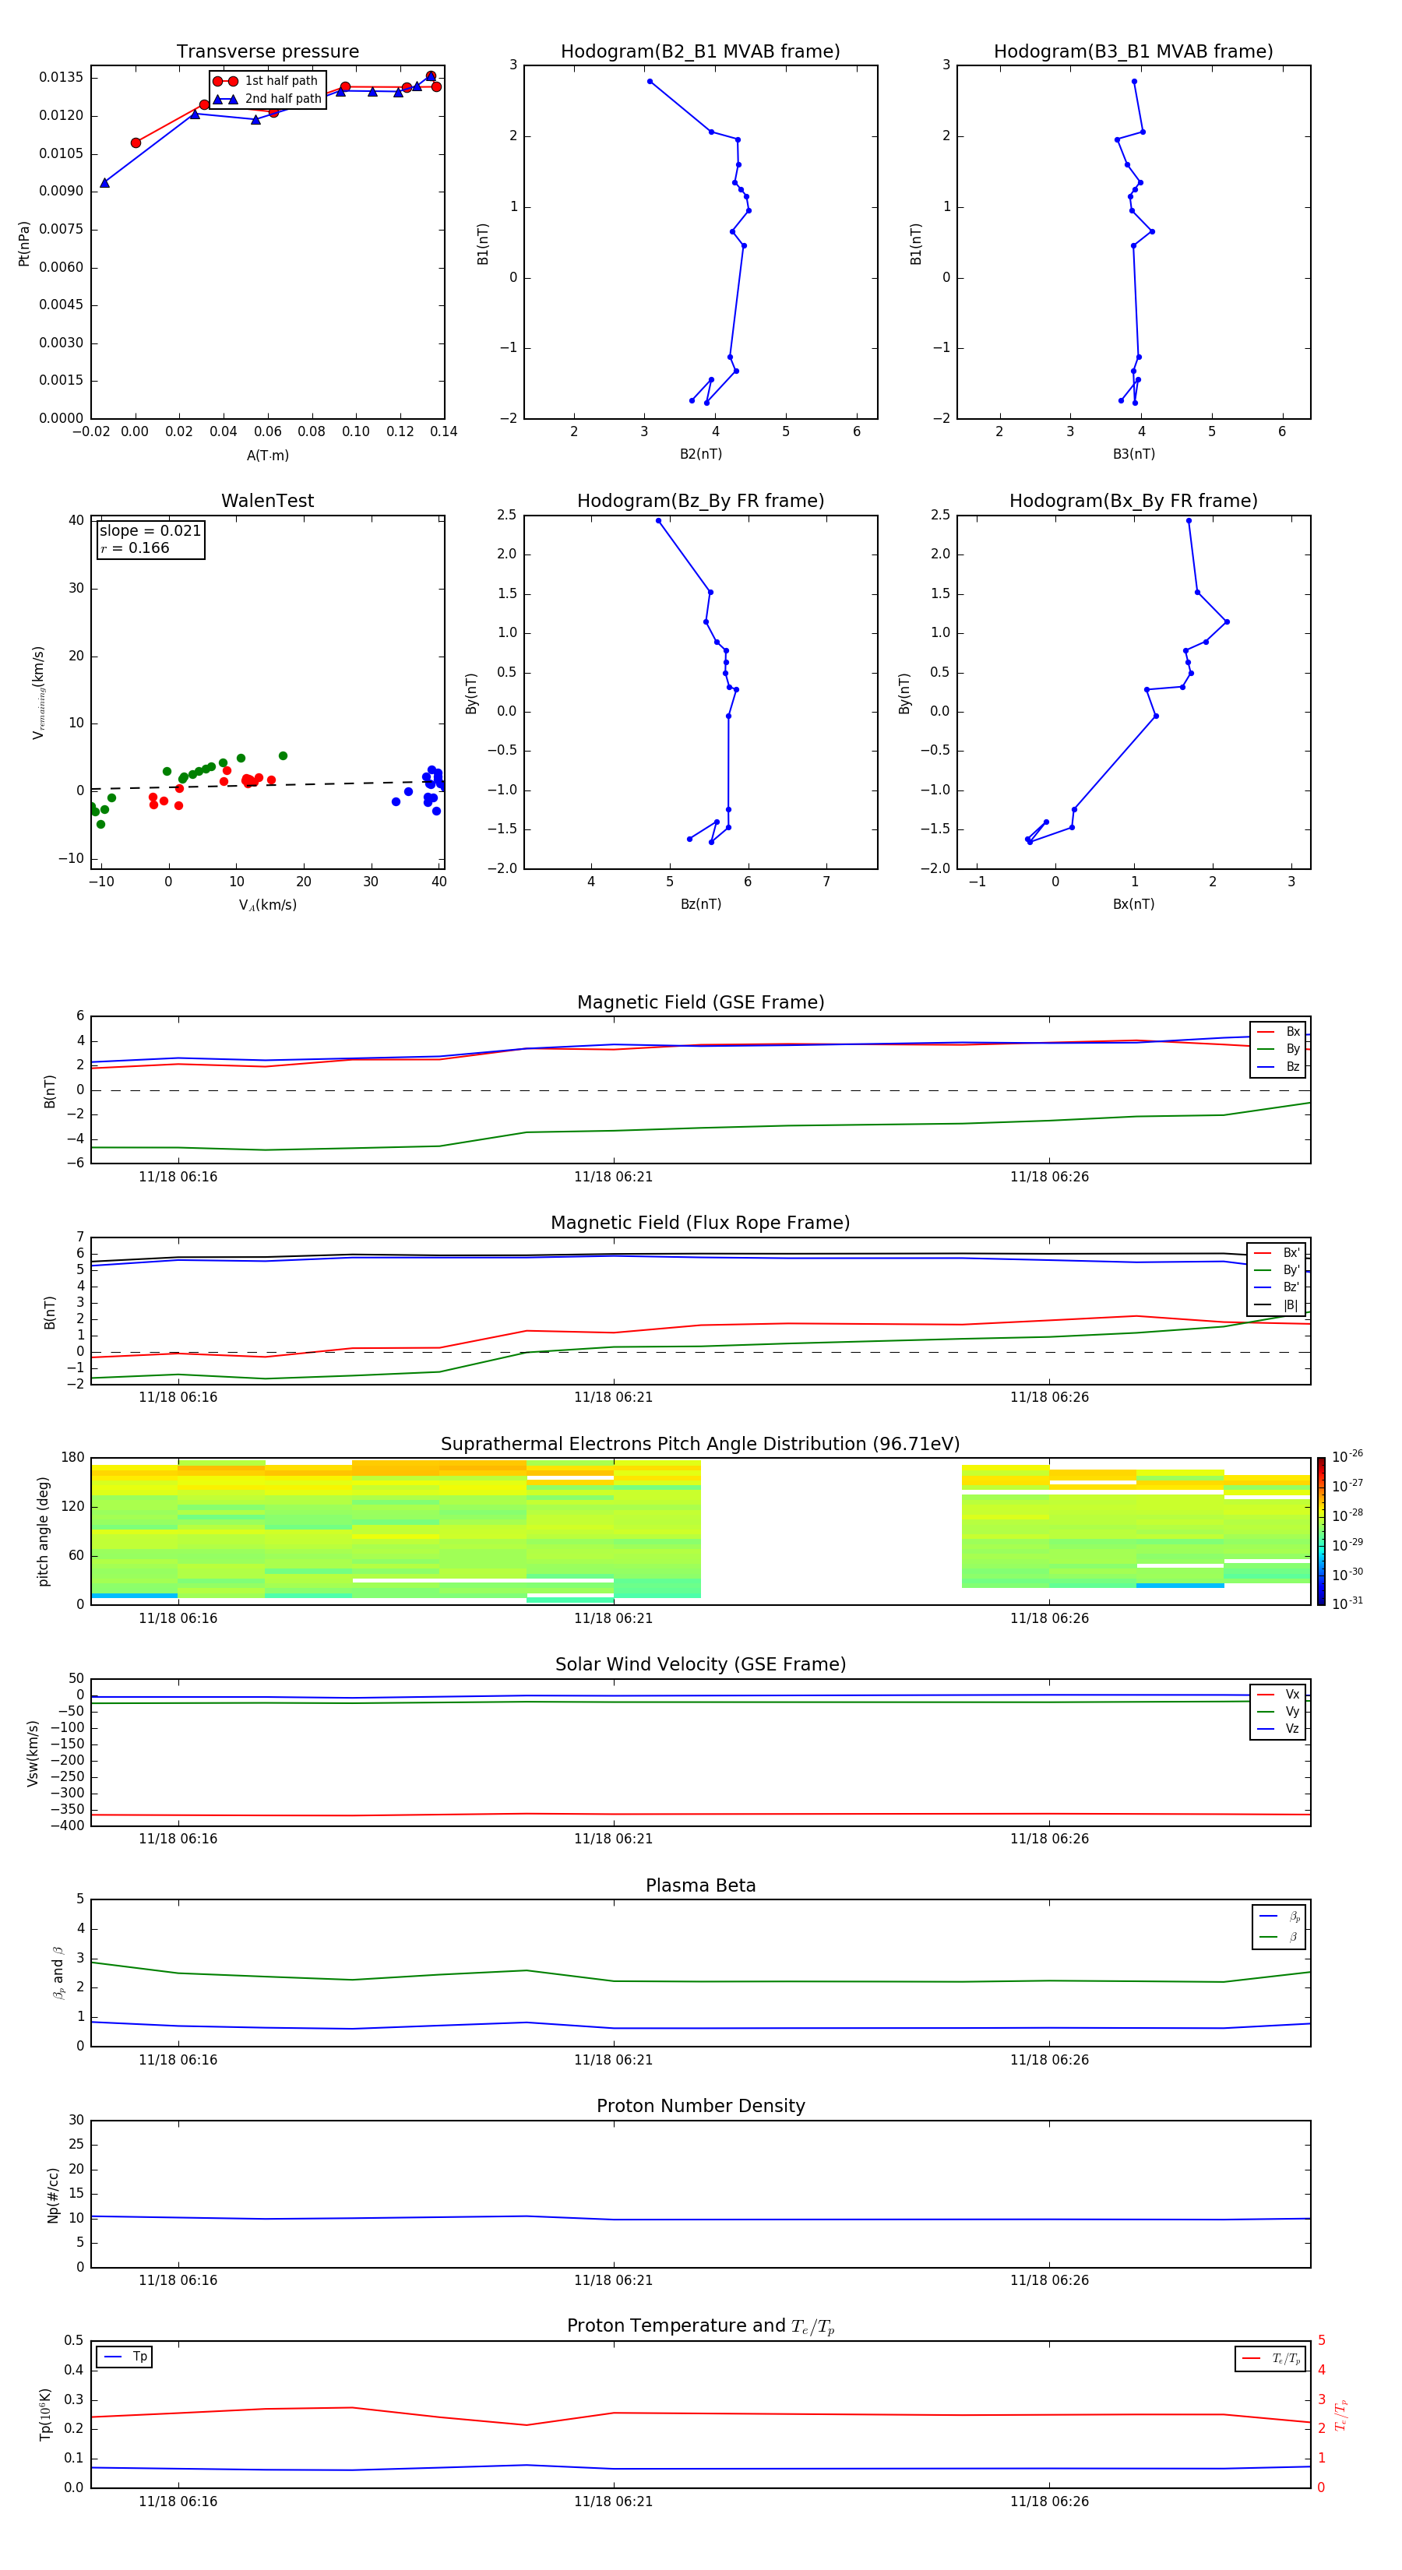Click the '2nd half path' legend entry
The image size is (1402, 2570).
click(x=267, y=99)
